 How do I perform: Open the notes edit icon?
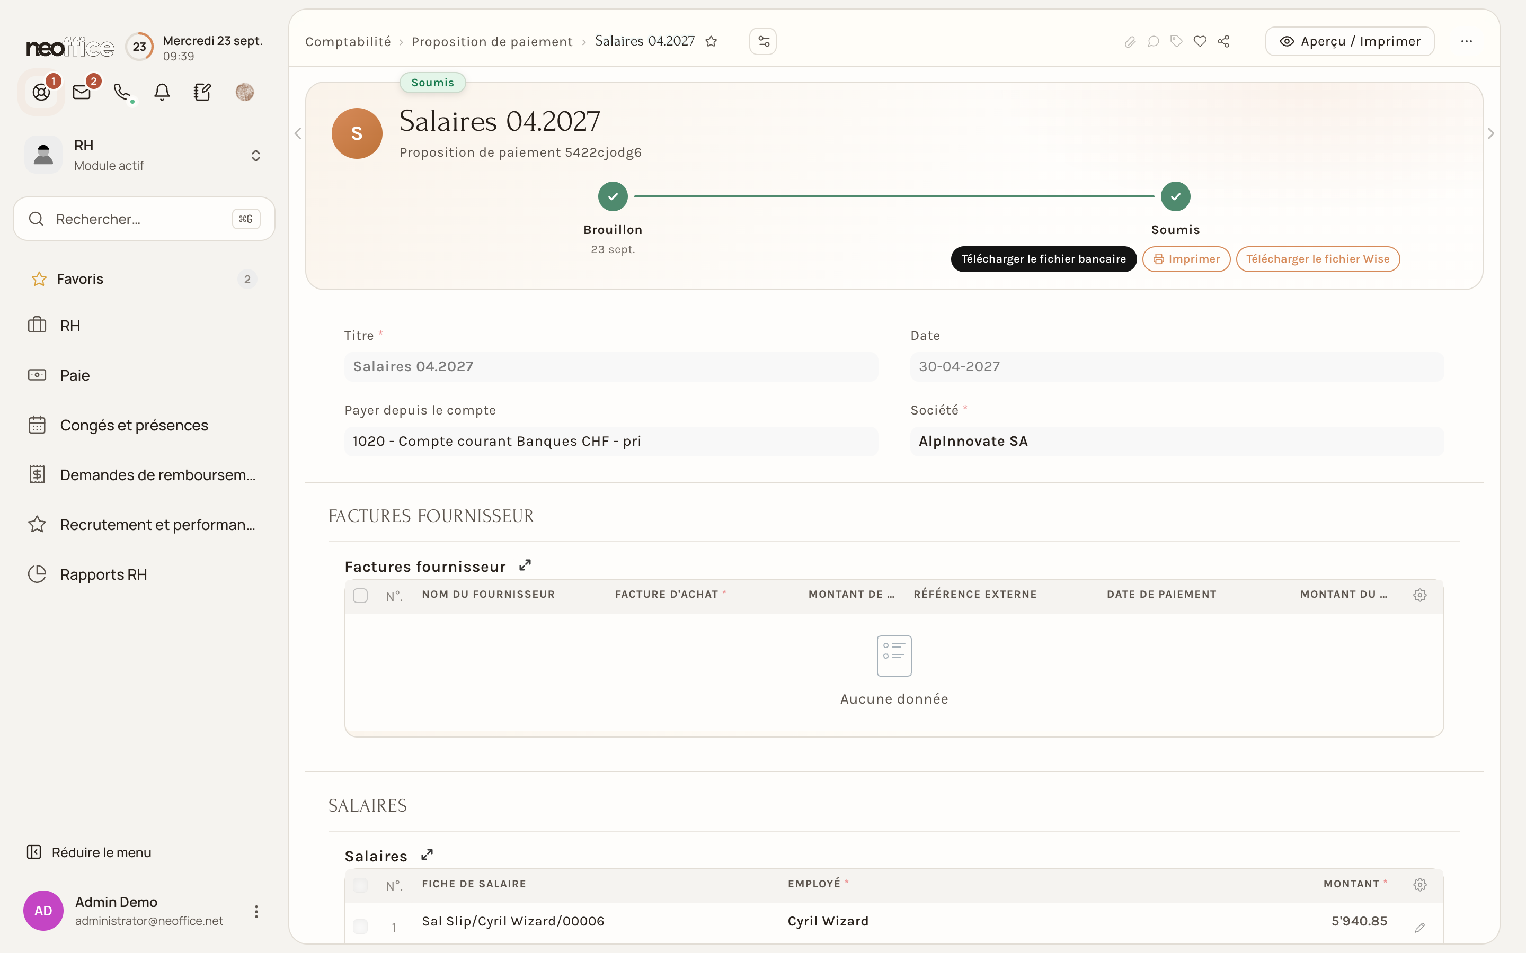202,93
